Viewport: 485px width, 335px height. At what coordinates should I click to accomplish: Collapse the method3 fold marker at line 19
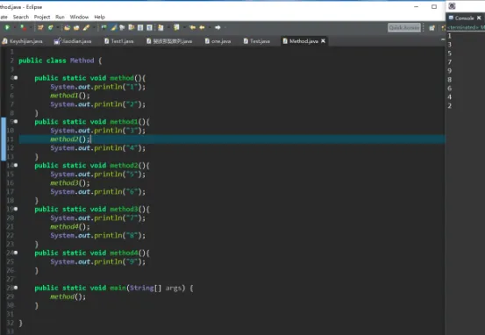tap(16, 209)
